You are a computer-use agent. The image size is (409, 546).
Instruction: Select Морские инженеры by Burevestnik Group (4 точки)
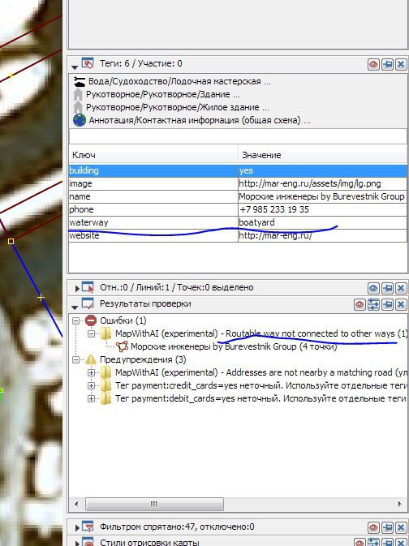(x=234, y=346)
